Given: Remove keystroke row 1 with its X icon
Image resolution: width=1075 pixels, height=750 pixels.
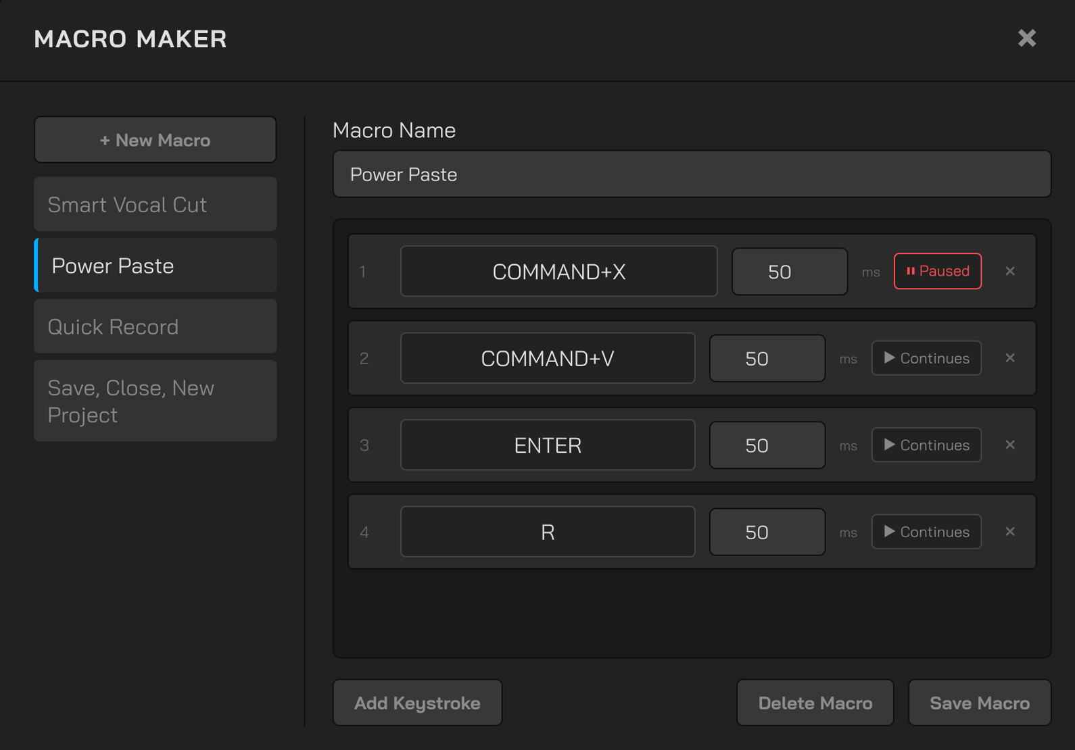Looking at the screenshot, I should 1010,271.
